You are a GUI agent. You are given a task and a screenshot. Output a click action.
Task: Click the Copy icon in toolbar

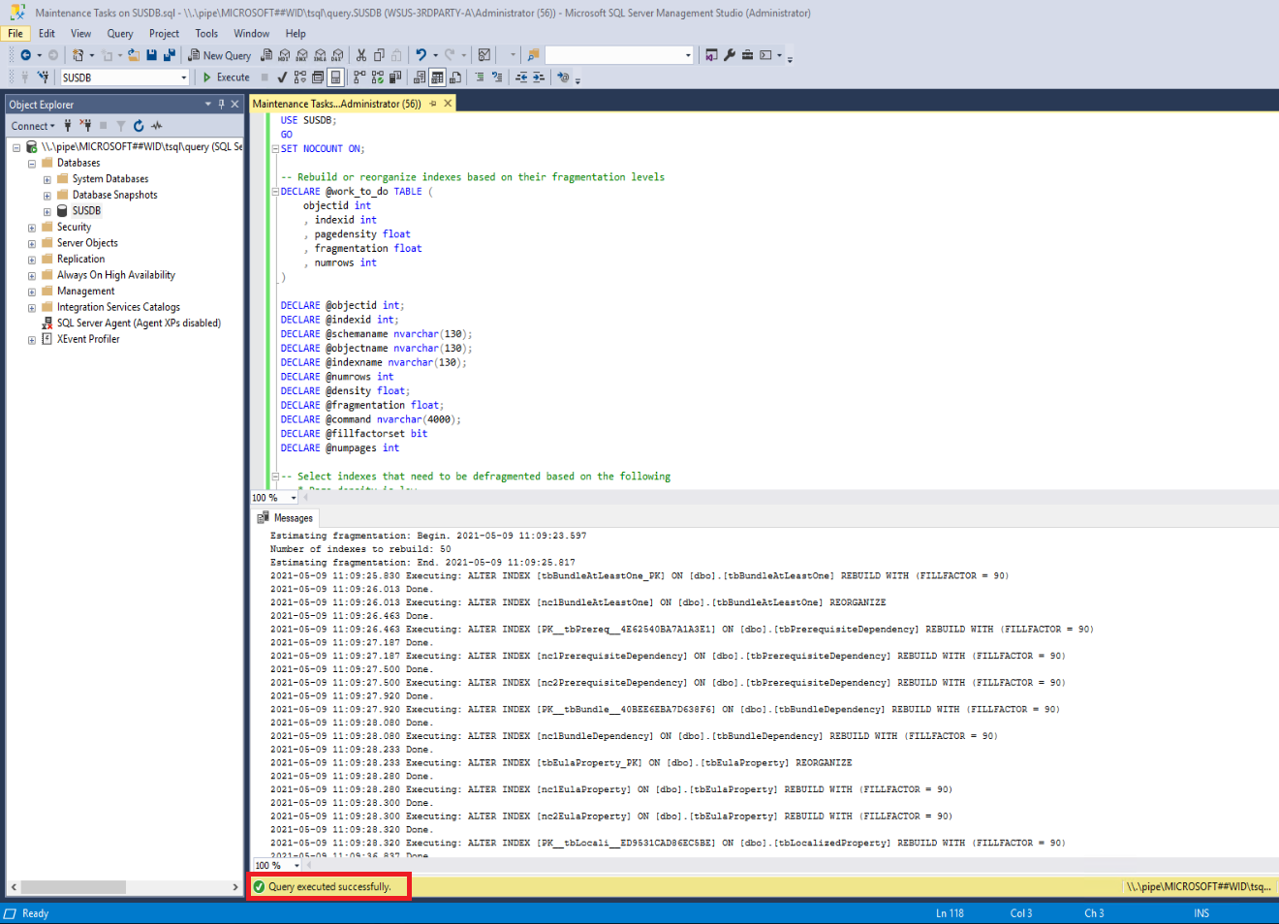(379, 55)
